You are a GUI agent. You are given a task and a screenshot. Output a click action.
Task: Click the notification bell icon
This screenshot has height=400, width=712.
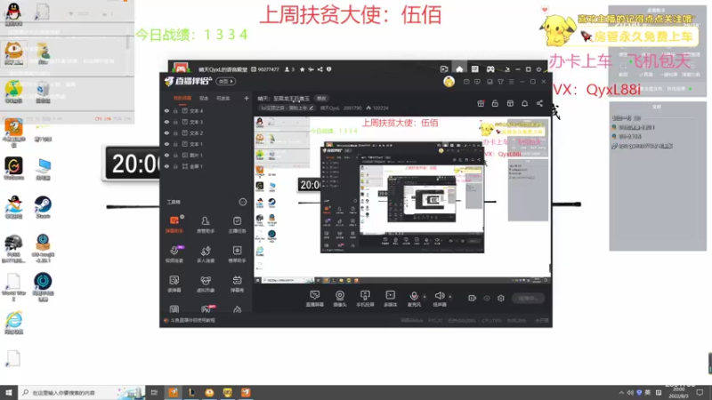pyautogui.click(x=524, y=103)
